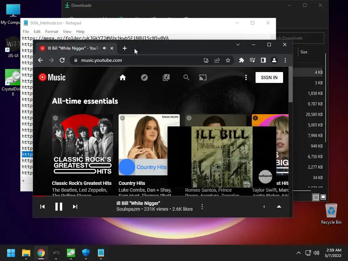Open Notepad Help menu
The image size is (348, 261).
pos(80,32)
